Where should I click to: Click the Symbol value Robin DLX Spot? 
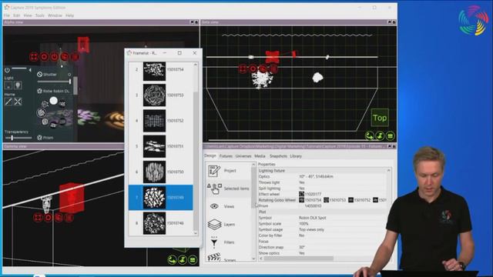(x=312, y=218)
